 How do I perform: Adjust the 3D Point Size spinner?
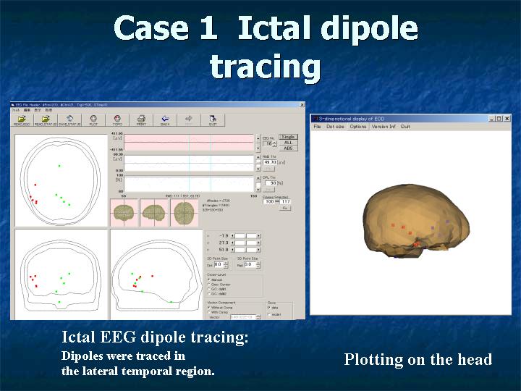258,265
